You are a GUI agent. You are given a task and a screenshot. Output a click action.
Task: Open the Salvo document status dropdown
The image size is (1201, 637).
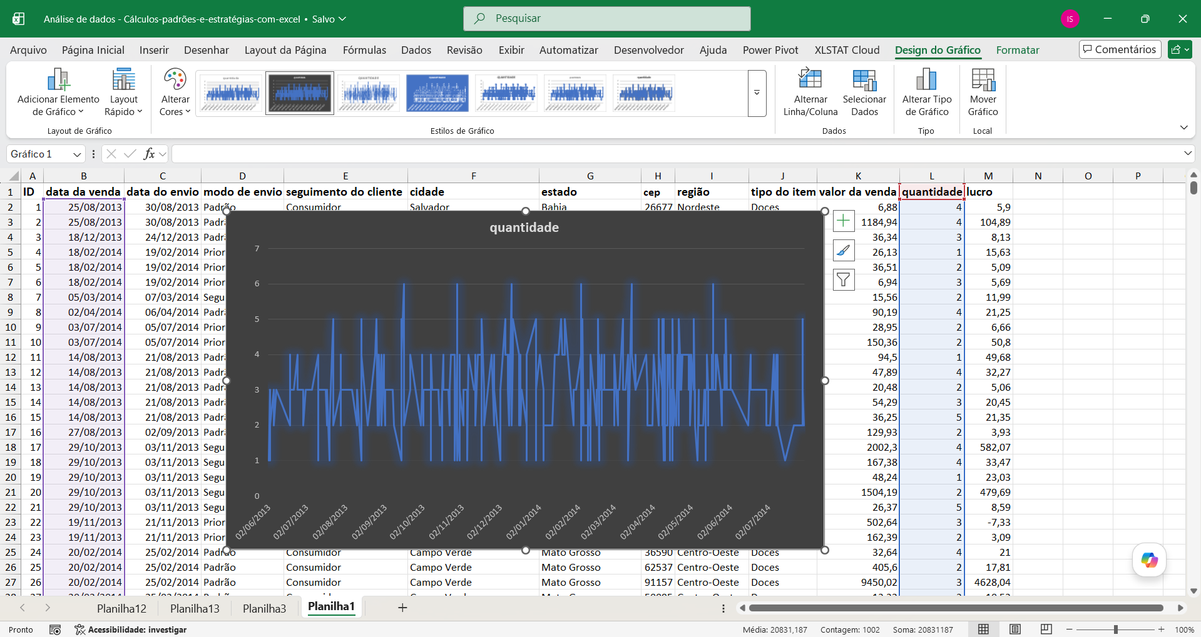click(329, 19)
